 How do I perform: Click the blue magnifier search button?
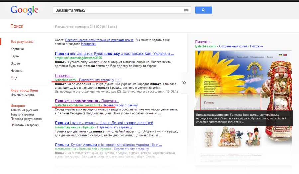(203, 10)
